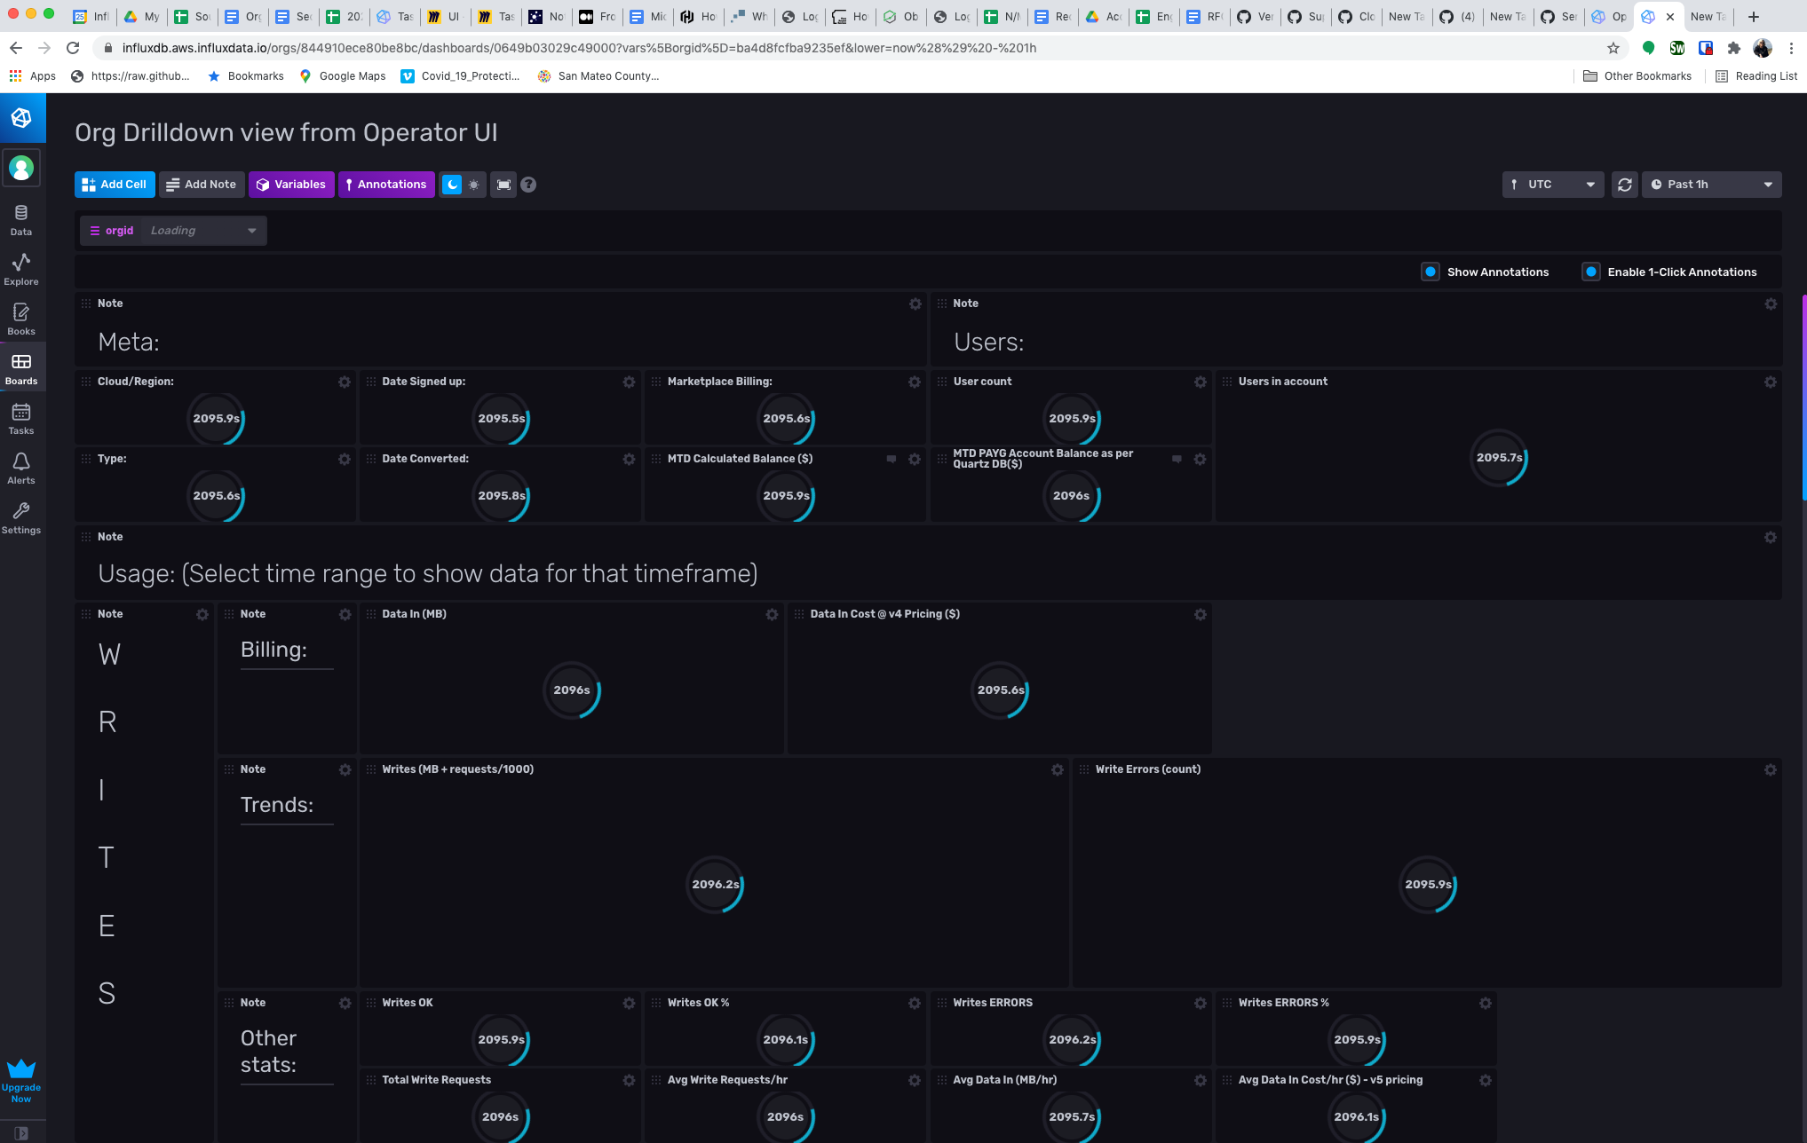Open the dashboard help question mark icon

point(528,185)
